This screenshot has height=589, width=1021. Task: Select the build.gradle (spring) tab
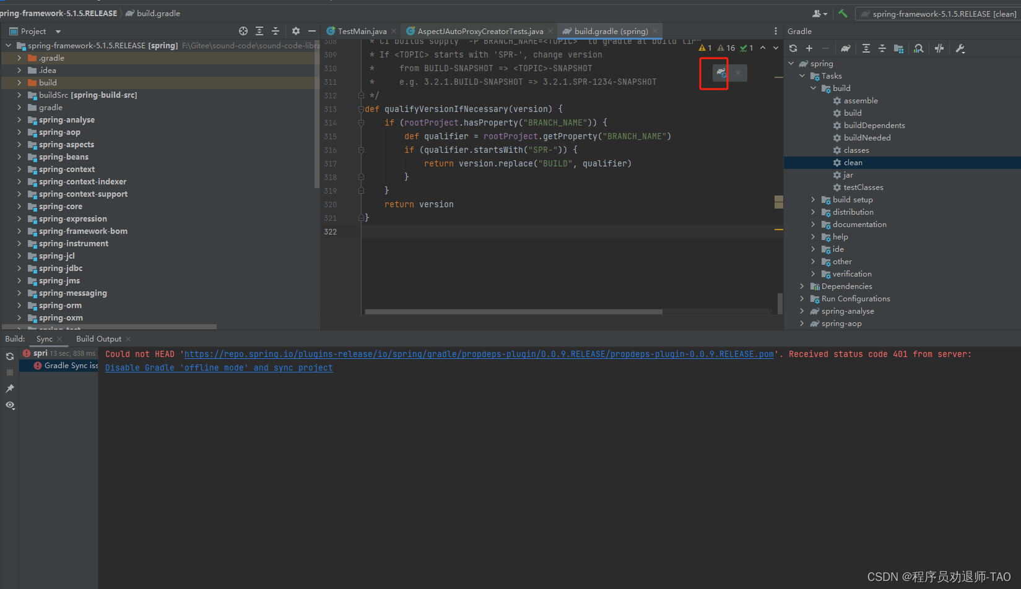[610, 31]
